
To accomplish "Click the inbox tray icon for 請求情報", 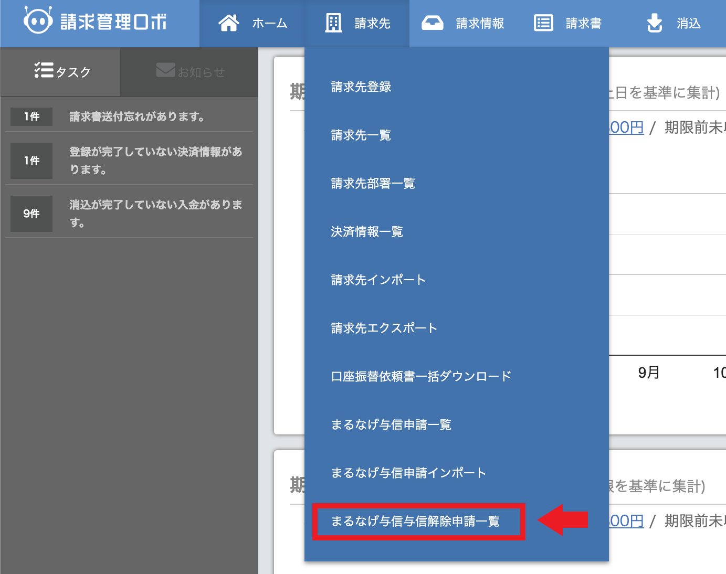I will coord(433,23).
